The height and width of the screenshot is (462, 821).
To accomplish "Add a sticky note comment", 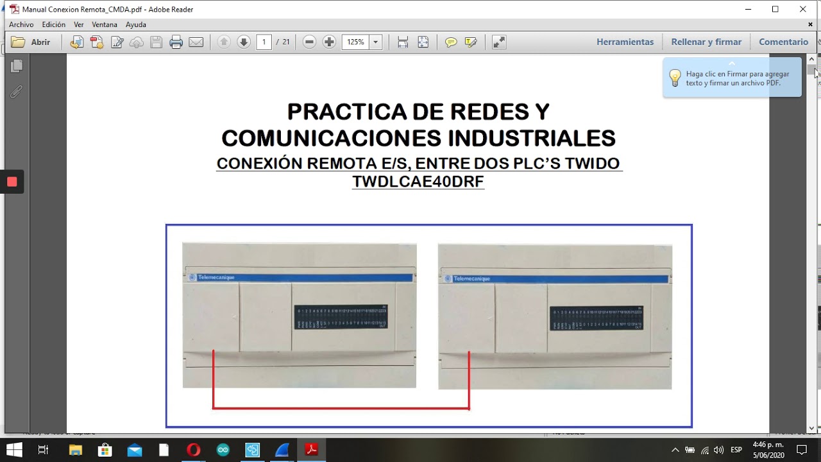I will pyautogui.click(x=451, y=42).
